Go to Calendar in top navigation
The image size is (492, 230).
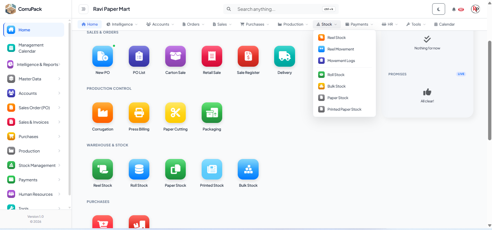point(444,25)
